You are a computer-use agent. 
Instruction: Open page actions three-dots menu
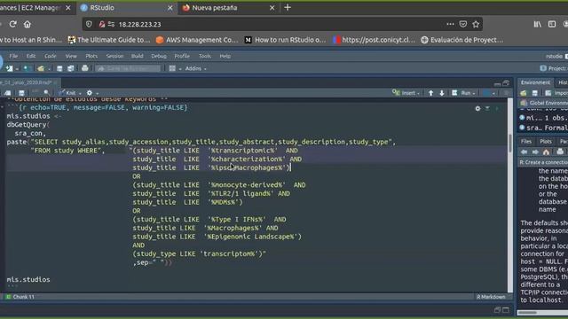point(450,24)
